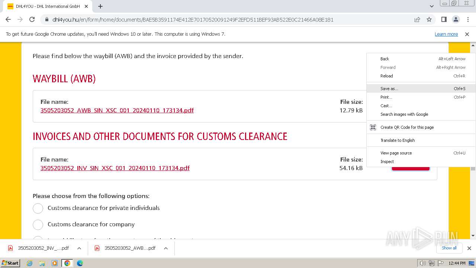476x268 pixels.
Task: Click the share page icon in address bar
Action: pyautogui.click(x=417, y=20)
